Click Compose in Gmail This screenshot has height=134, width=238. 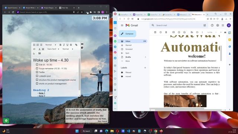coord(127,34)
